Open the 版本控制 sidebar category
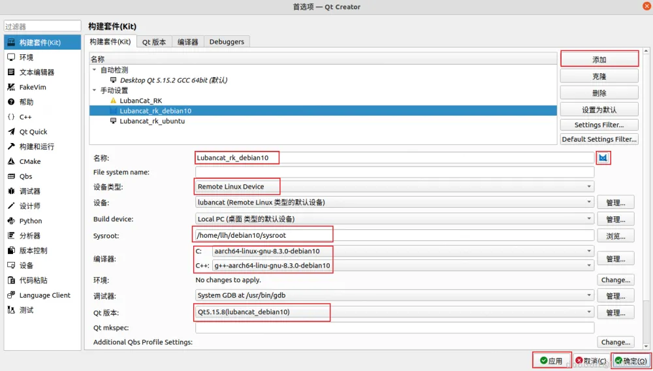The width and height of the screenshot is (653, 371). tap(42, 251)
